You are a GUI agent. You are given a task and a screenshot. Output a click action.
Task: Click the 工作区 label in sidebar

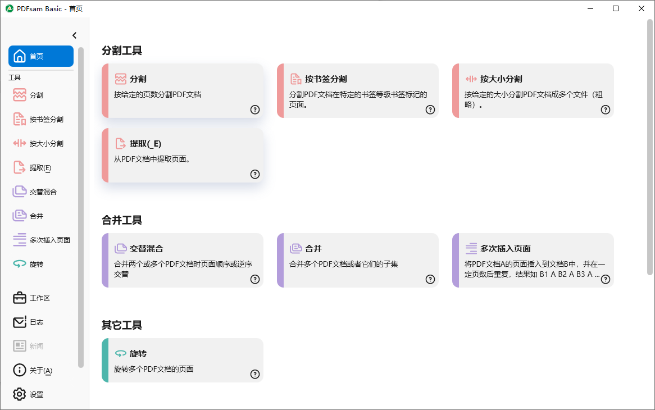[x=40, y=298]
